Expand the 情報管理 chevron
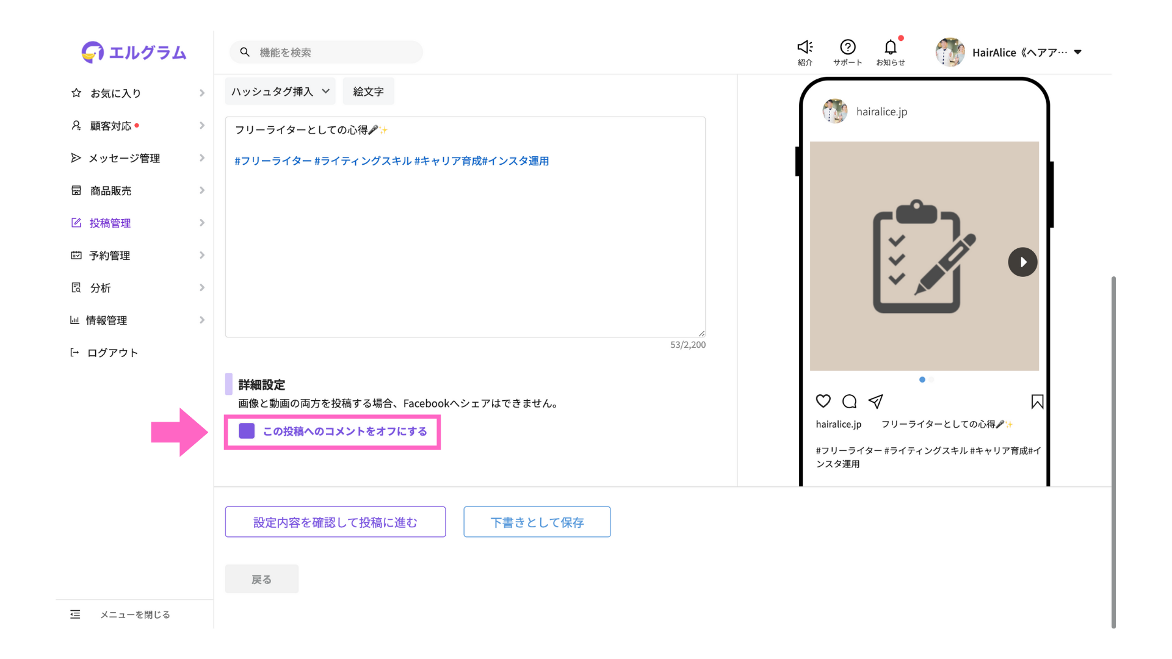Image resolution: width=1172 pixels, height=659 pixels. [202, 320]
